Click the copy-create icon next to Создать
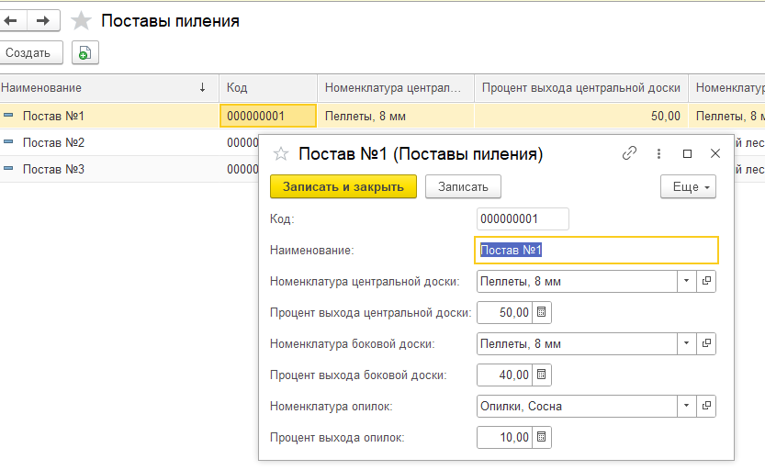This screenshot has width=765, height=470. pyautogui.click(x=84, y=53)
